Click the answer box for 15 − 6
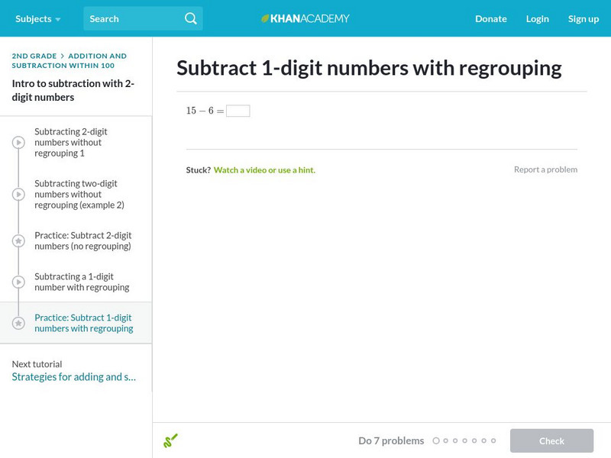 [x=238, y=111]
